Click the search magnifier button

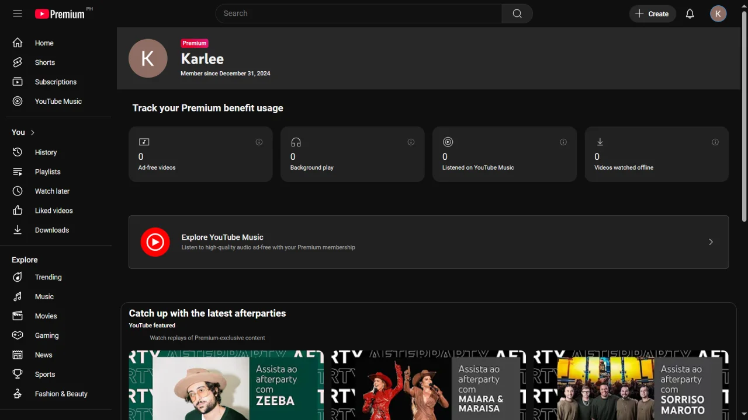[x=517, y=13]
